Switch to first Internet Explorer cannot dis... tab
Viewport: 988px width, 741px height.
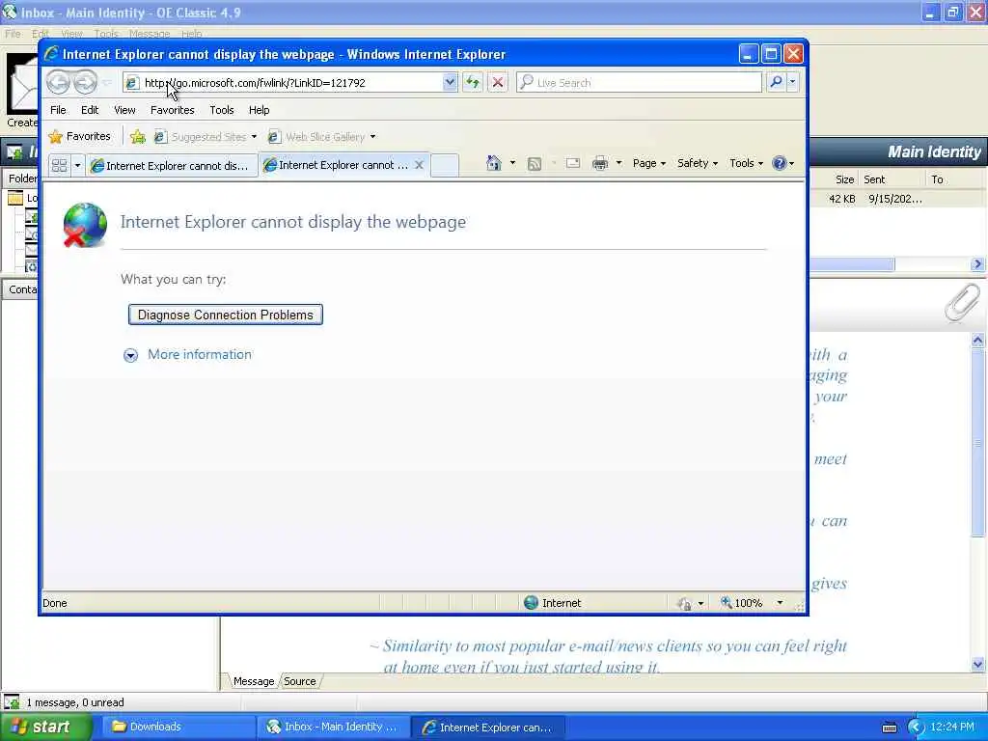[172, 166]
